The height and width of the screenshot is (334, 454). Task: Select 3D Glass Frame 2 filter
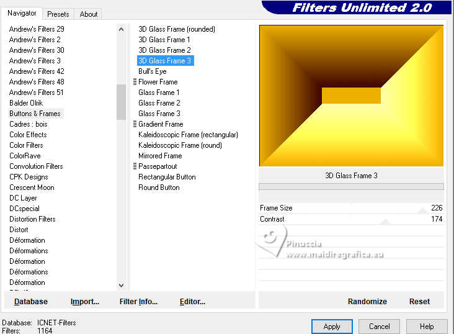tap(164, 50)
